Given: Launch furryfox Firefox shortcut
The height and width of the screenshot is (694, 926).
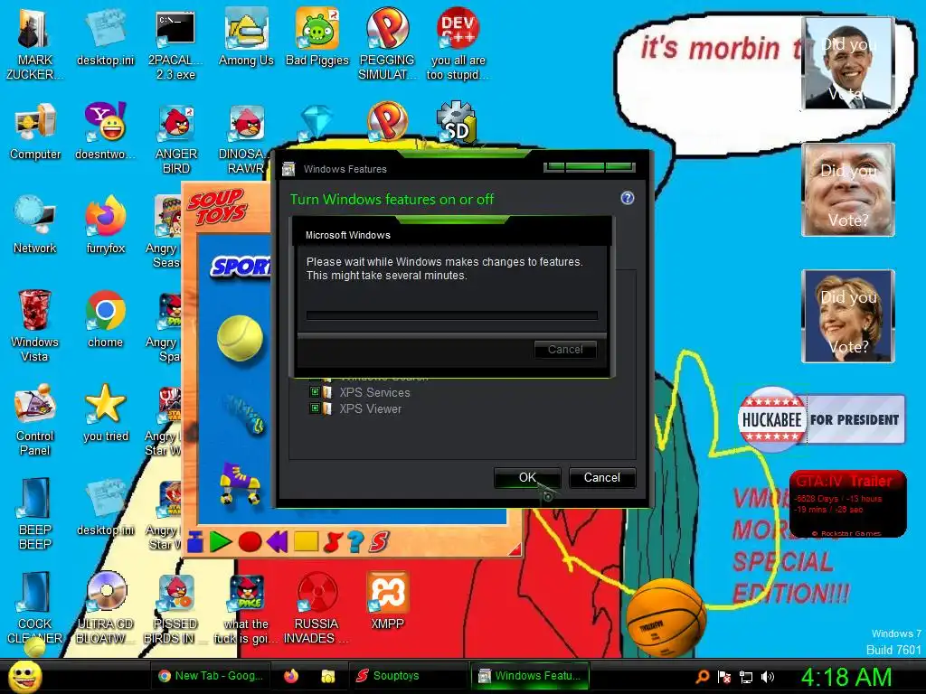Looking at the screenshot, I should click(105, 225).
